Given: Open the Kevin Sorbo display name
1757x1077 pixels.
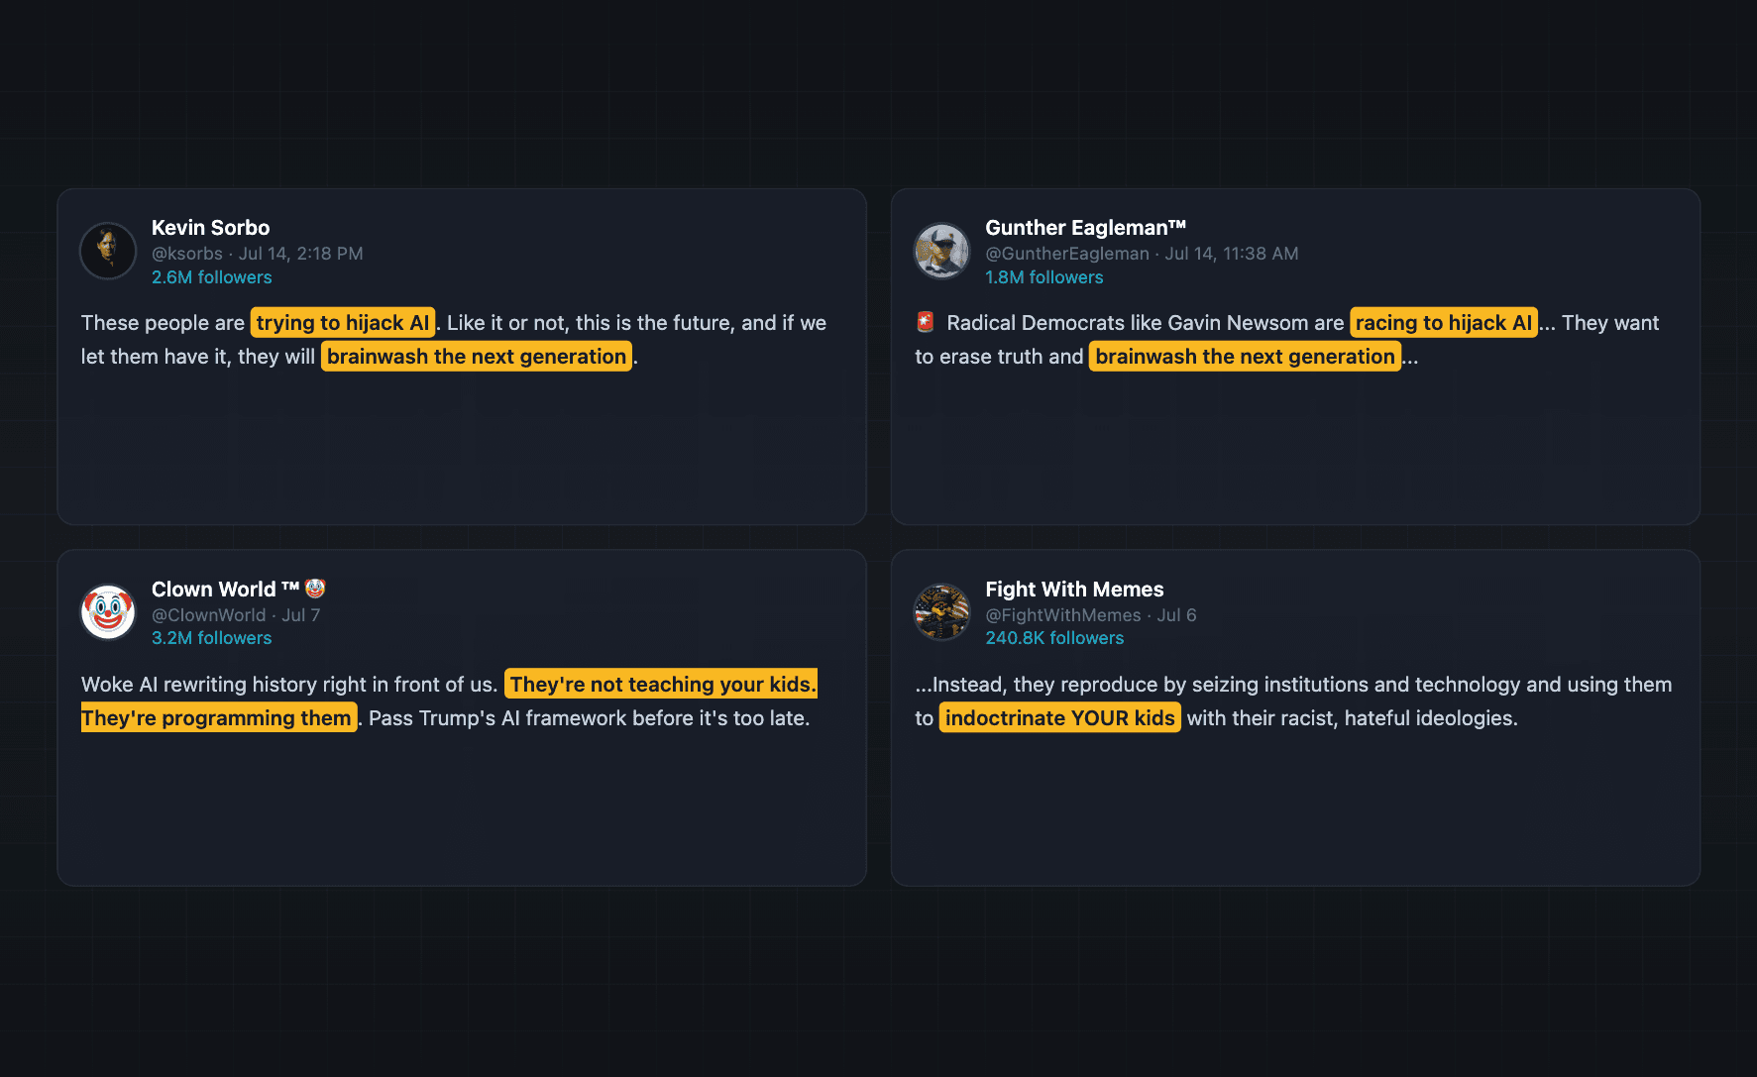Looking at the screenshot, I should [210, 228].
